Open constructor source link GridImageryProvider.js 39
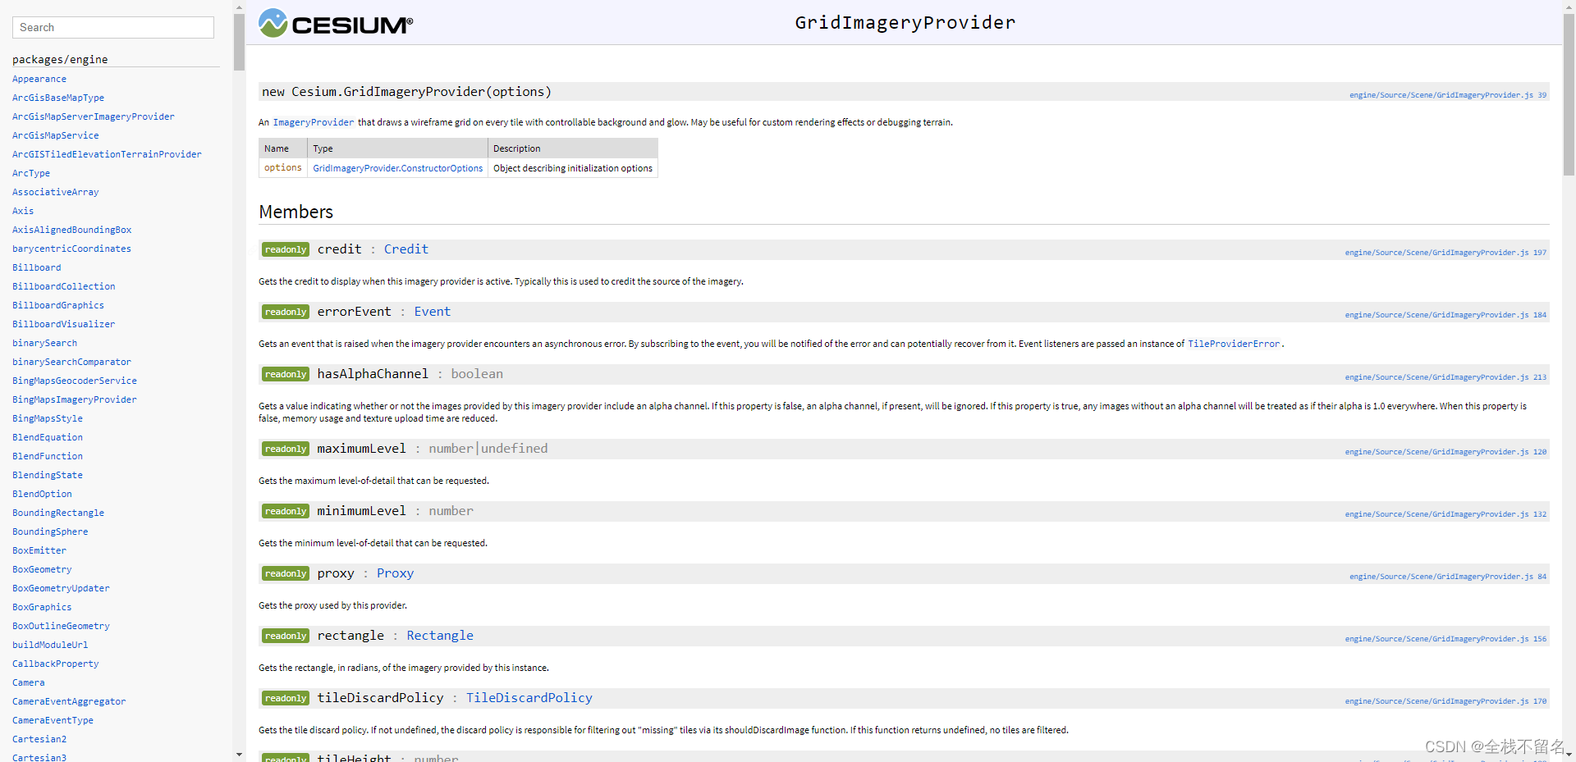1576x762 pixels. pos(1448,95)
